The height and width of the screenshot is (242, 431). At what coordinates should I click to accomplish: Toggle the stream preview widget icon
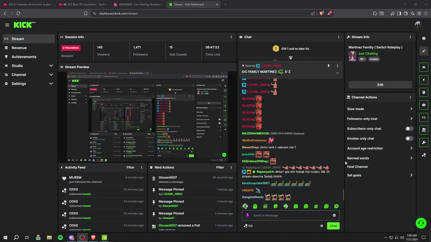pyautogui.click(x=424, y=67)
